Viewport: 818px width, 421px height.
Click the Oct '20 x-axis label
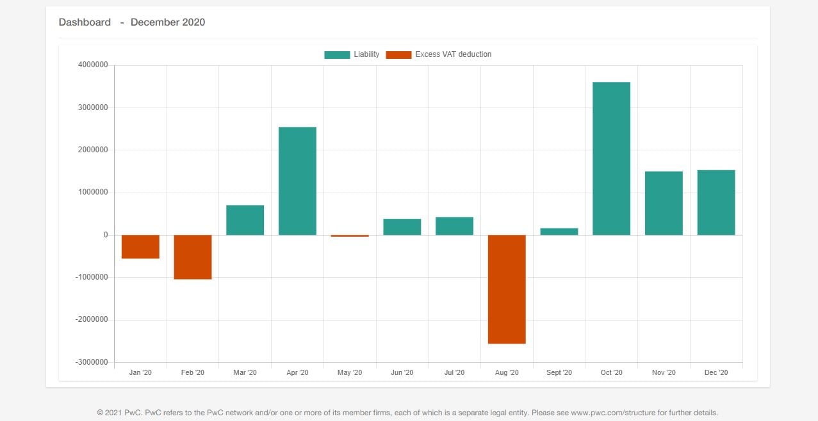pyautogui.click(x=611, y=372)
